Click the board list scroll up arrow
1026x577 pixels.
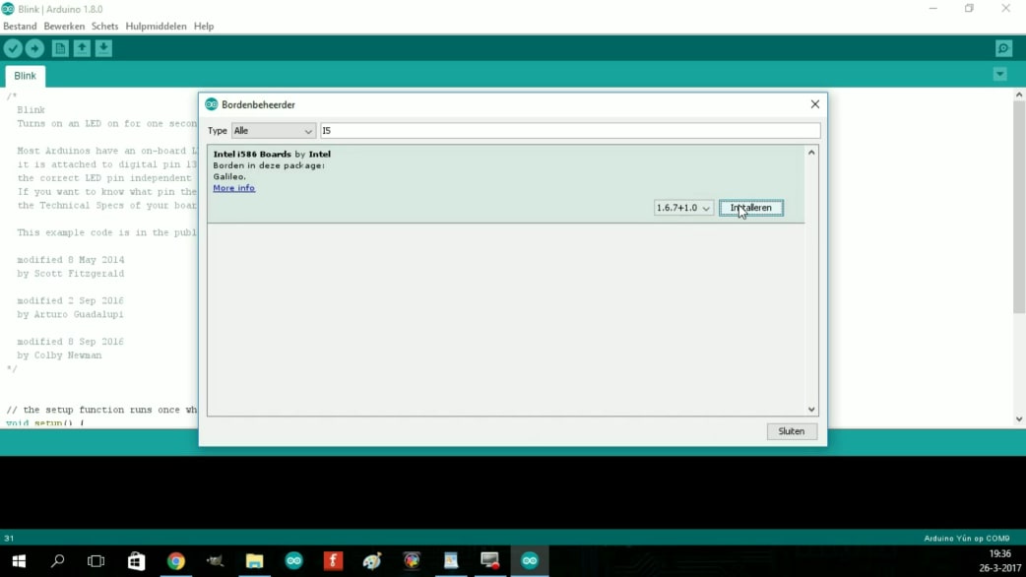[811, 153]
